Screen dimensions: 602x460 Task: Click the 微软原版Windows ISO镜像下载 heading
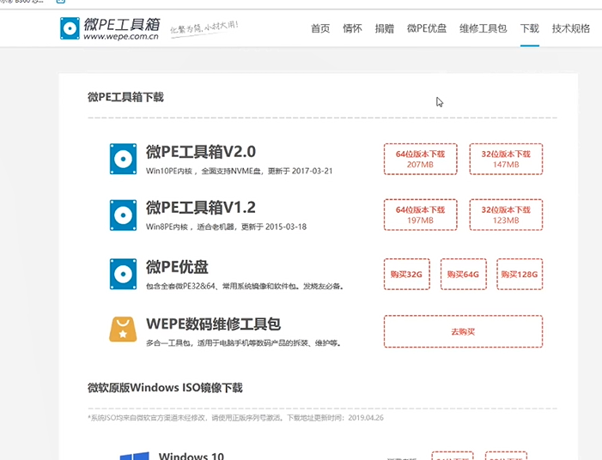coord(165,388)
